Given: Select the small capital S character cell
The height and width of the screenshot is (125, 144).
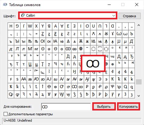Looking at the screenshot, I should click(x=17, y=79).
